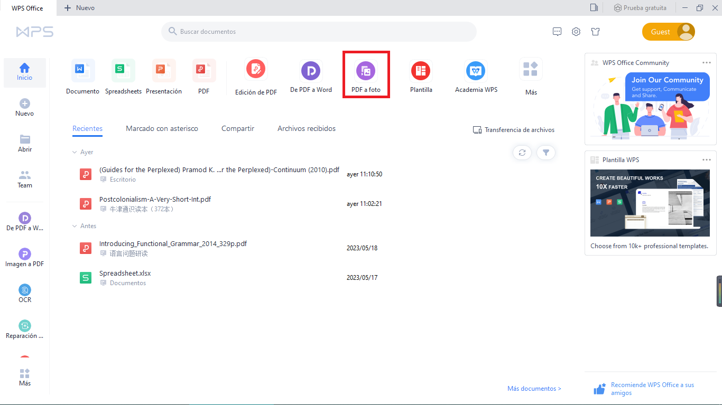Open WPS Office Community options menu
Viewport: 722px width, 405px height.
tap(706, 63)
